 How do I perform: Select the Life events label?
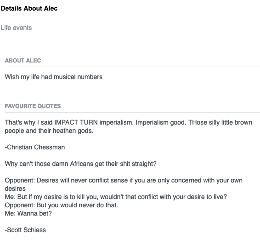pyautogui.click(x=16, y=28)
